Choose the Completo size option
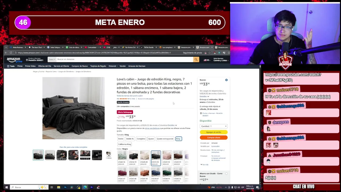The image size is (341, 192). tap(141, 139)
